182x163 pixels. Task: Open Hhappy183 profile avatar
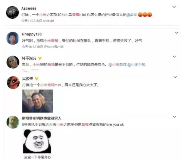(13, 38)
